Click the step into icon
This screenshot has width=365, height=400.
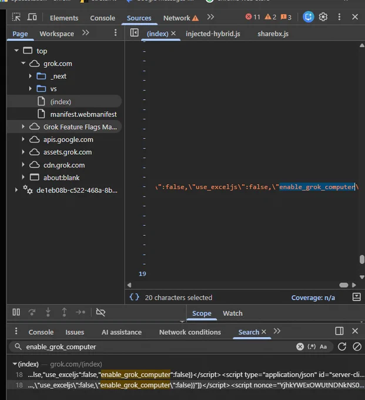pyautogui.click(x=48, y=312)
